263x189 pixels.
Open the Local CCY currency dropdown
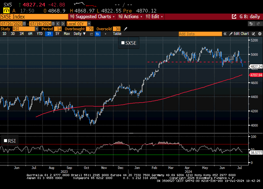click(89, 24)
